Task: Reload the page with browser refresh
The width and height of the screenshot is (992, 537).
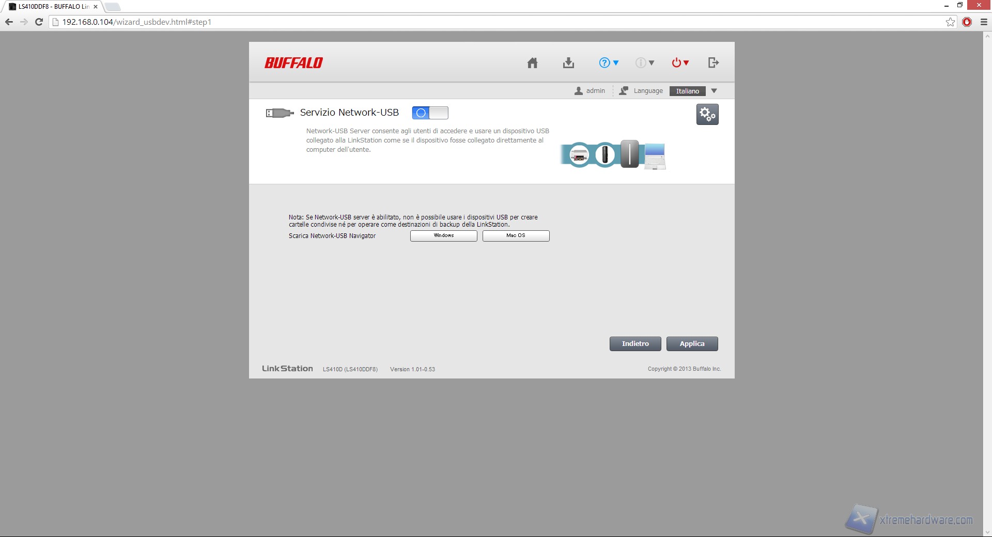Action: 39,22
